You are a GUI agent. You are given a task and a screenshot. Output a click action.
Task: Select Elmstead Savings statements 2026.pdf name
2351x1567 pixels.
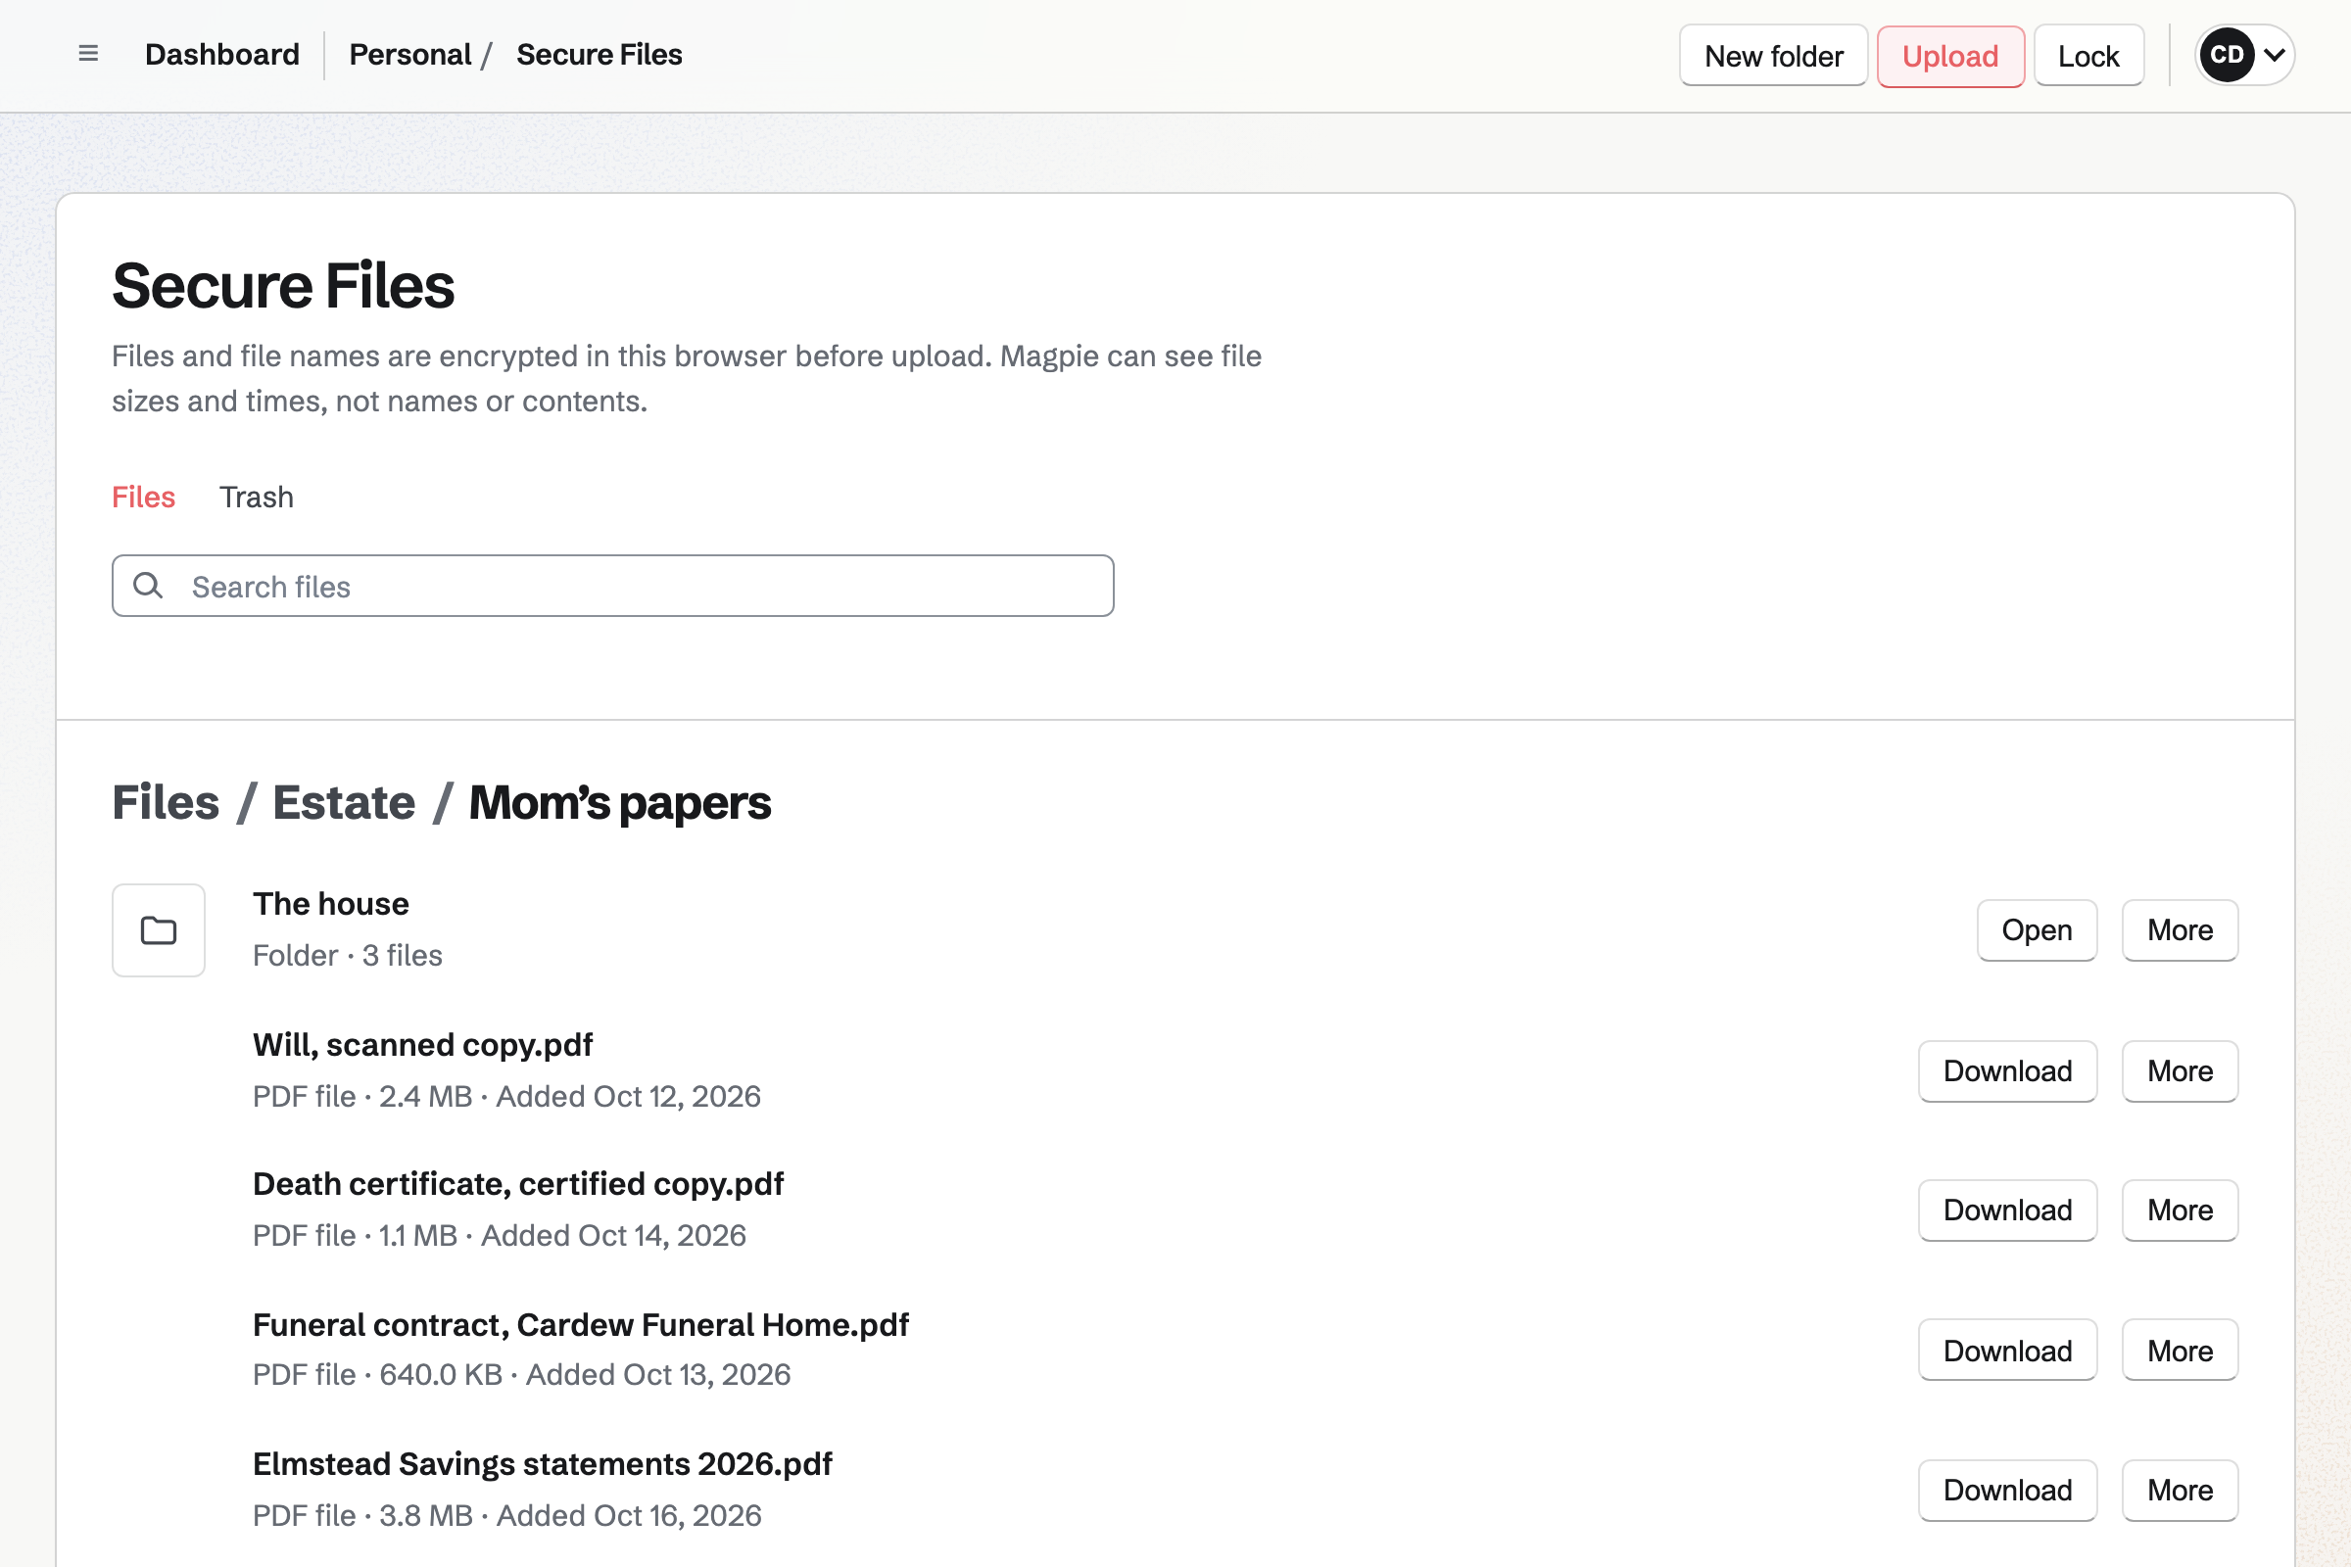[542, 1463]
